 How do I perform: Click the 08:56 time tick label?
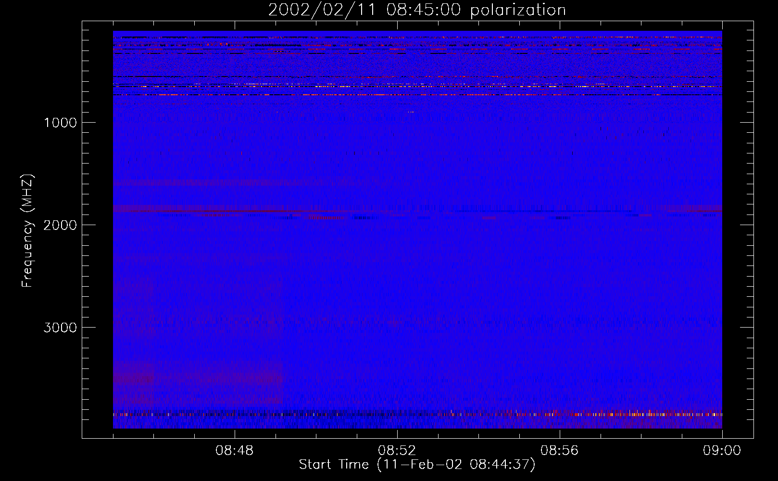click(x=560, y=451)
